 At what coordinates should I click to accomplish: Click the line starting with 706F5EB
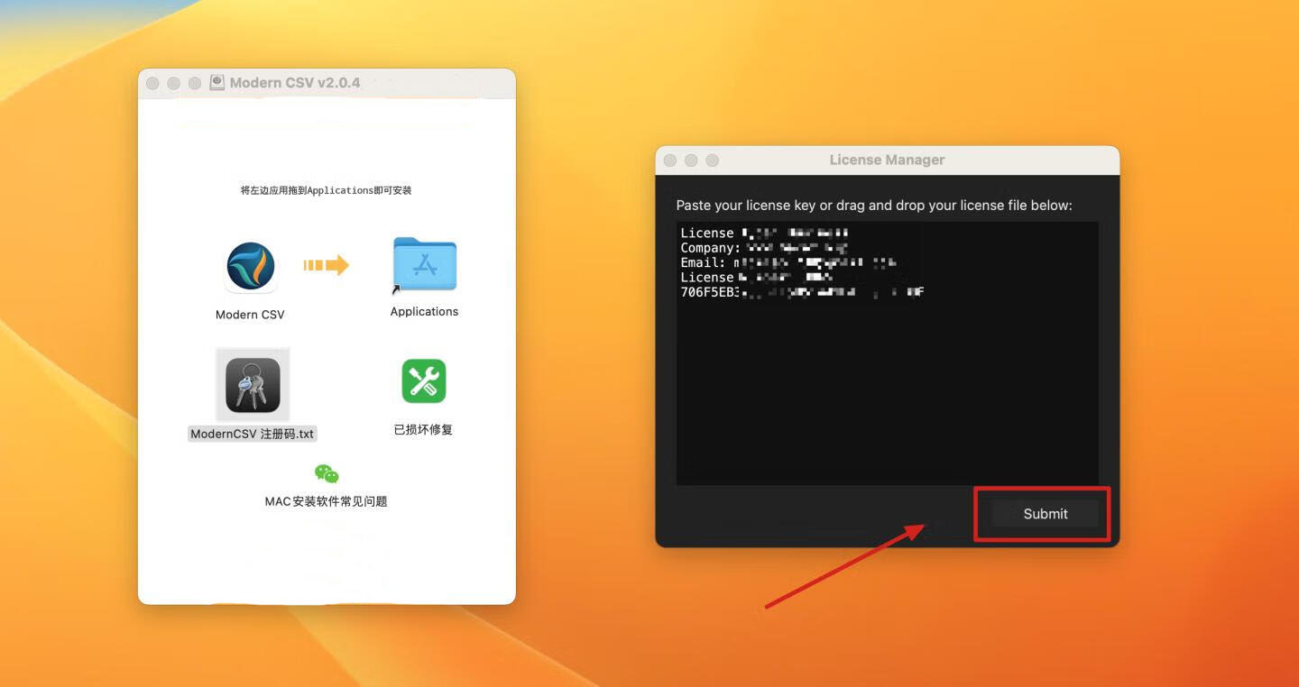point(802,292)
